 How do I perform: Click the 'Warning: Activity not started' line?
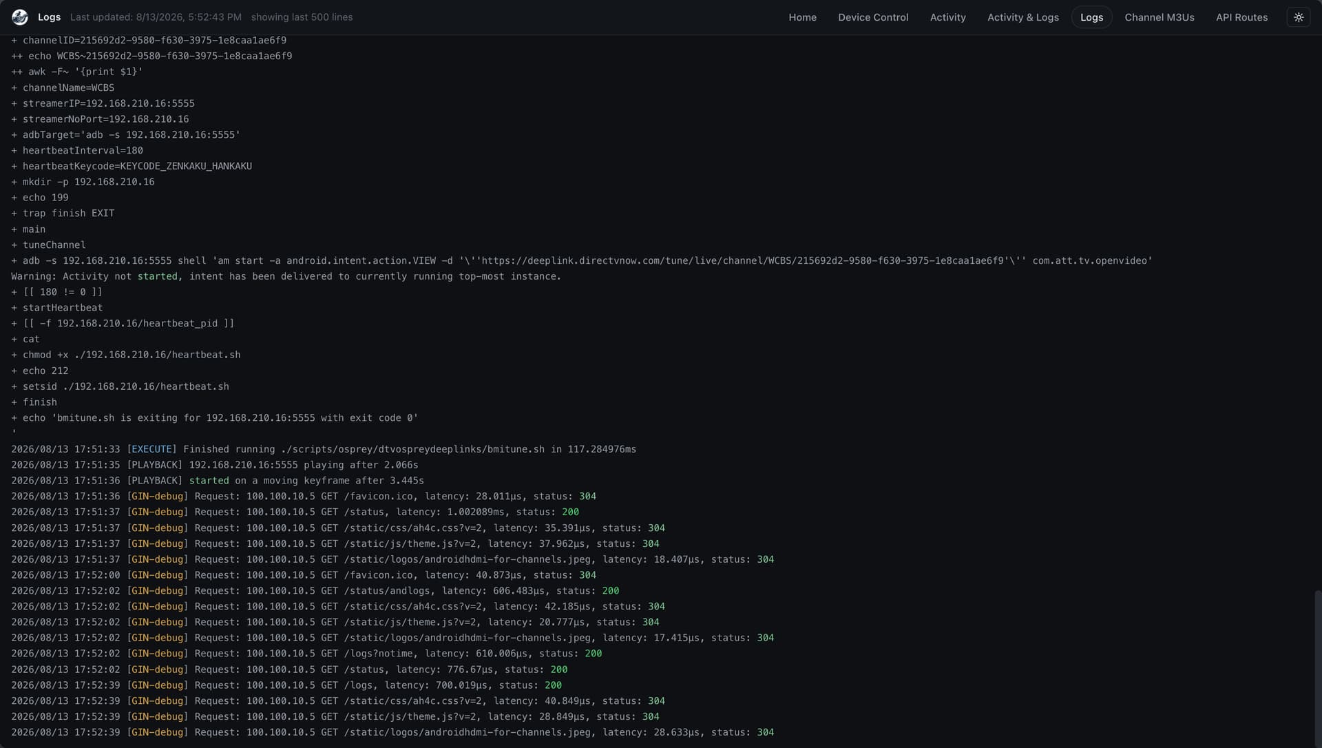point(286,276)
